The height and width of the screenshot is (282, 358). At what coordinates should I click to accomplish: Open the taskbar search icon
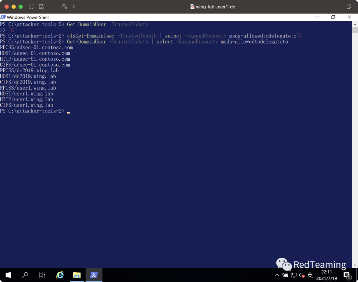point(25,275)
